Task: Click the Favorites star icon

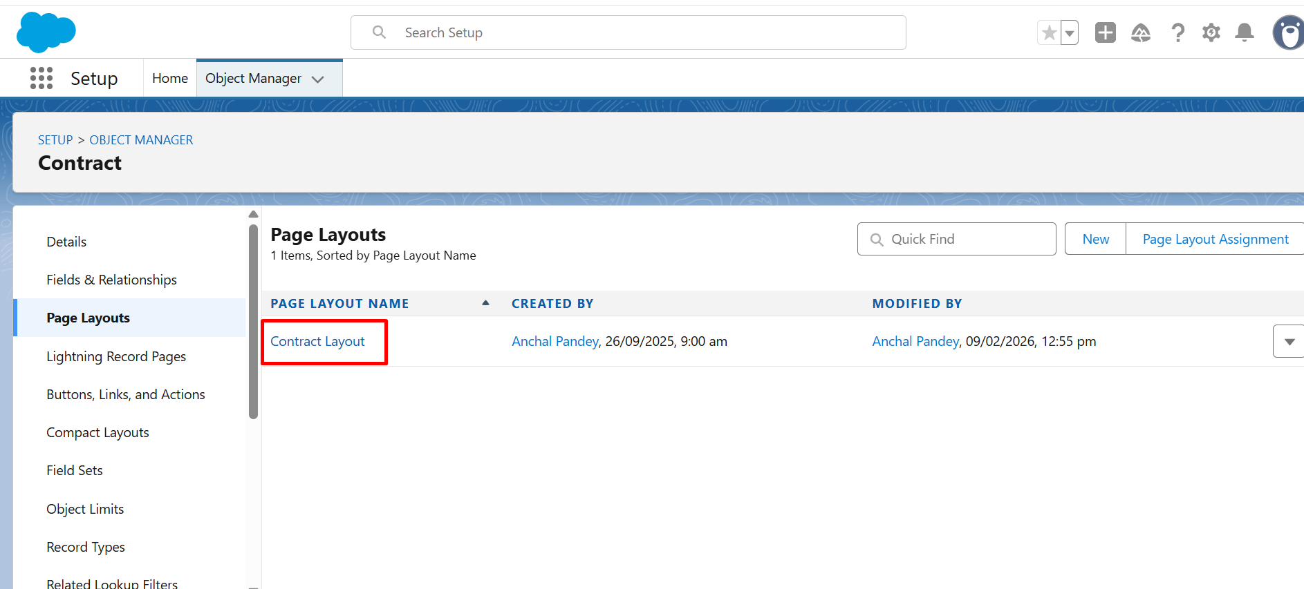Action: coord(1049,32)
